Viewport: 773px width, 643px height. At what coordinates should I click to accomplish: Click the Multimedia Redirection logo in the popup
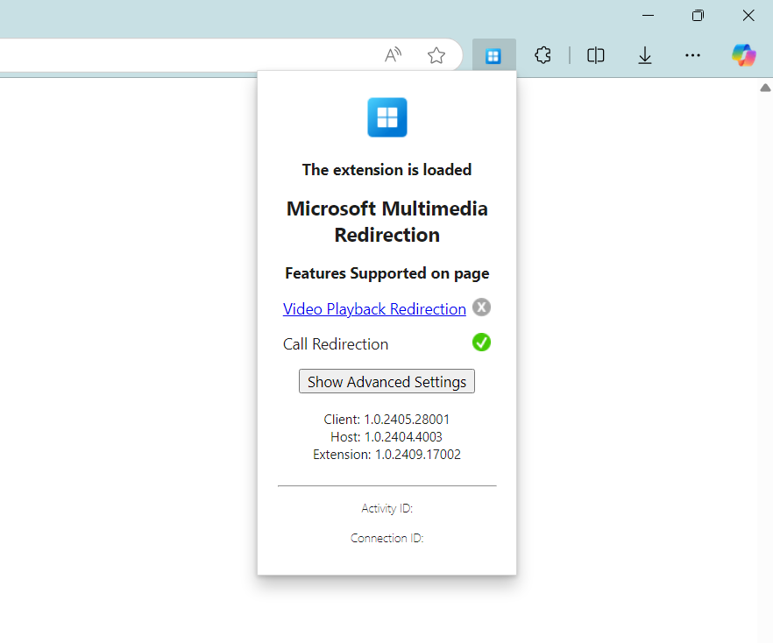(386, 117)
